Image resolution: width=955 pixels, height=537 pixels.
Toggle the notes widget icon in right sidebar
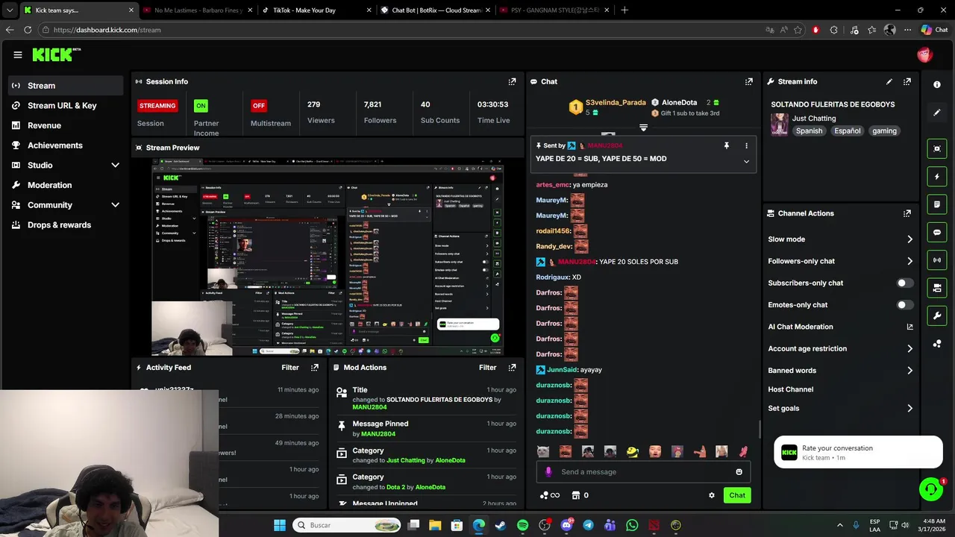pos(937,204)
